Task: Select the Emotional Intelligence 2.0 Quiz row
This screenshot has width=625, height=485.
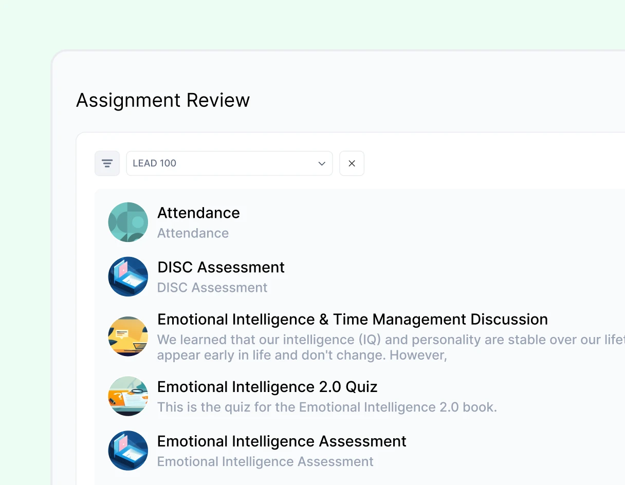Action: point(267,386)
